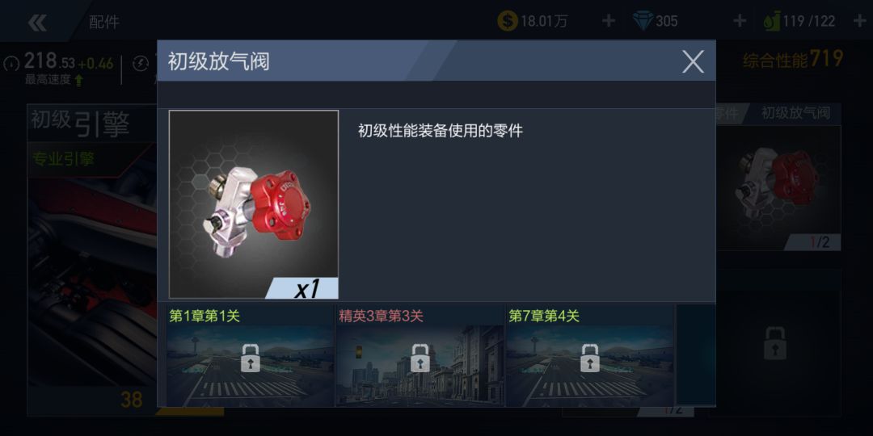Open elite stage 精英3章第3关 thumbnail
Image resolution: width=873 pixels, height=436 pixels.
(420, 356)
